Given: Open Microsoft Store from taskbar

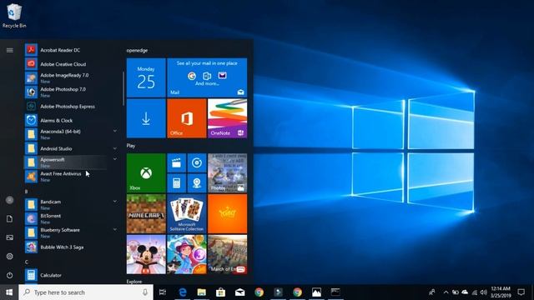Looking at the screenshot, I should pos(220,292).
